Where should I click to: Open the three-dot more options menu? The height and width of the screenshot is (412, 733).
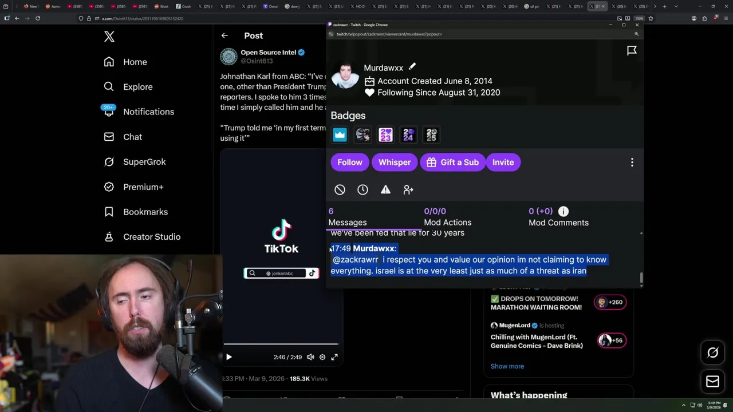[x=632, y=163]
